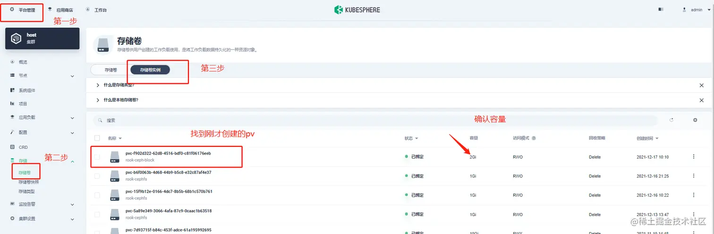
Task: Click 2021-12-17 10:10 creation time
Action: point(653,157)
